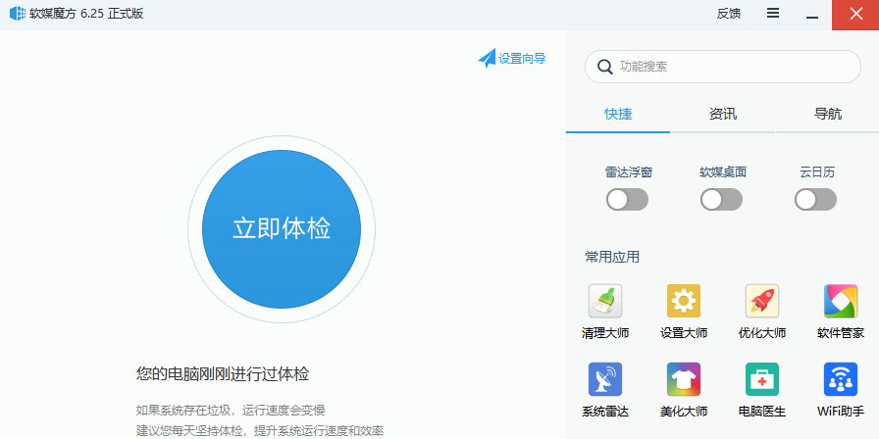
Task: Focus the 功能搜索 search field
Action: click(x=723, y=67)
